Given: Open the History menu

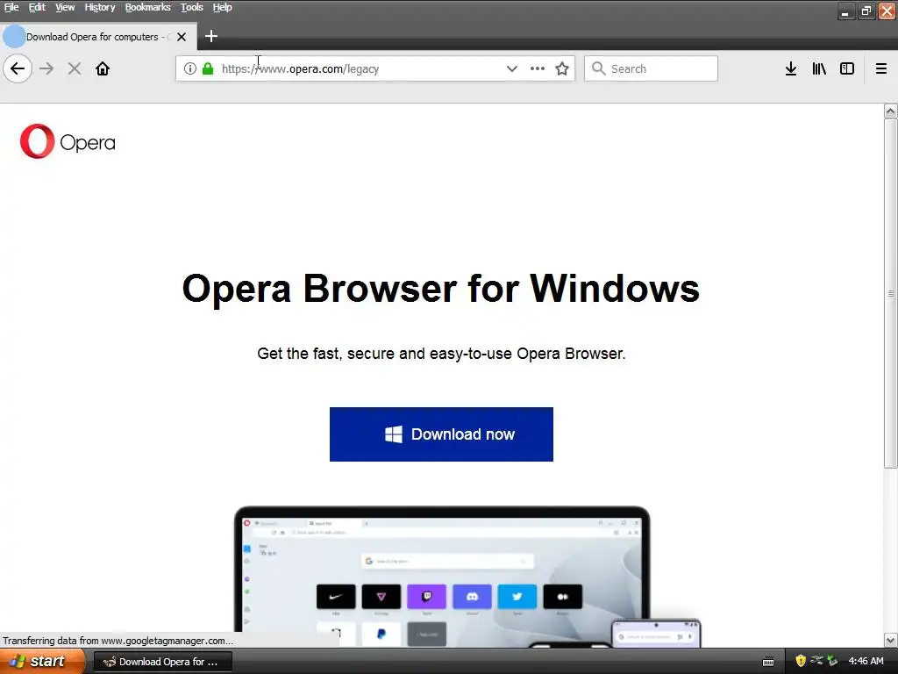Looking at the screenshot, I should point(100,7).
